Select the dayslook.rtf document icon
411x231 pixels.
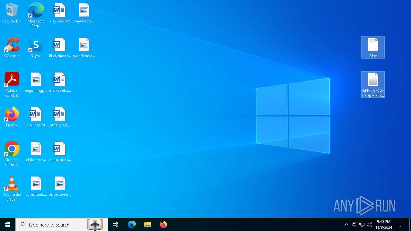pos(60,13)
